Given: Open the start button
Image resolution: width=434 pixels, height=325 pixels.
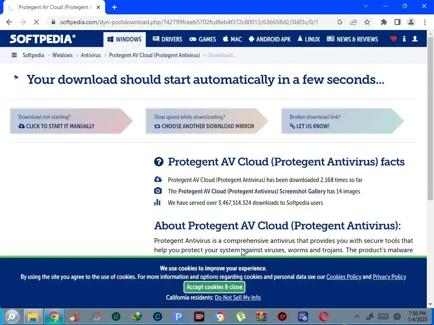Looking at the screenshot, I should (x=12, y=317).
